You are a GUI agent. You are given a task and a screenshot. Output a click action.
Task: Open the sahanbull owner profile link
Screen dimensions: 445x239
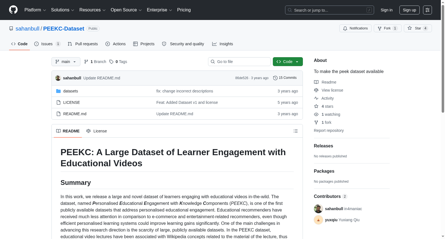[x=28, y=29]
